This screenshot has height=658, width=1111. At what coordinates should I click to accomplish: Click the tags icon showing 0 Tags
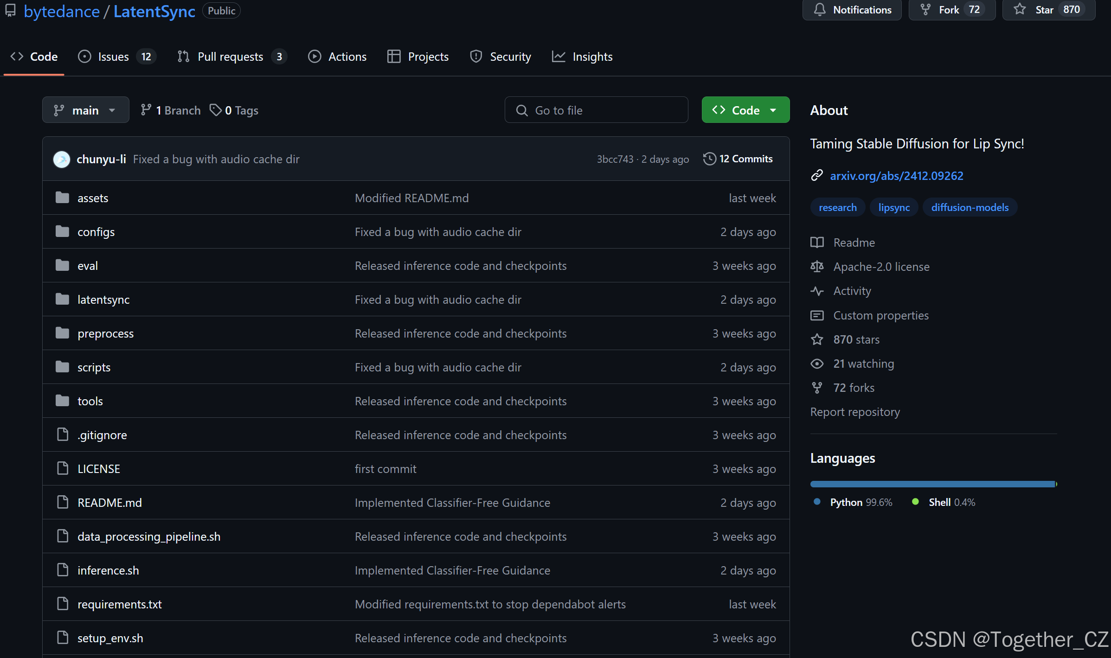pos(216,110)
